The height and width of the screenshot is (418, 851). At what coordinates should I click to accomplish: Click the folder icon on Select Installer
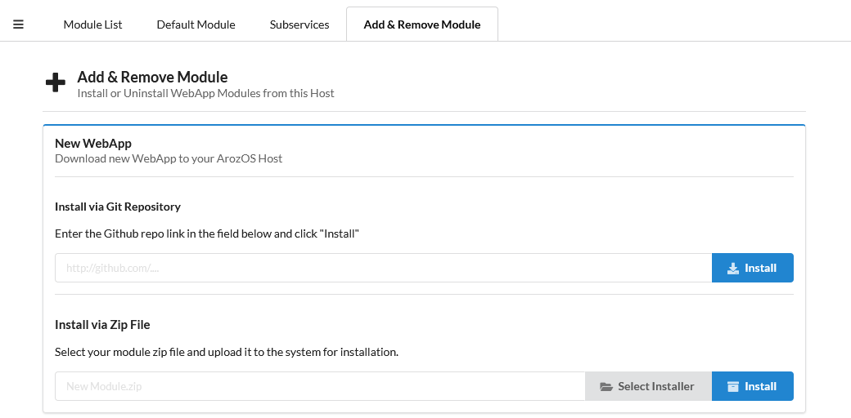(606, 386)
